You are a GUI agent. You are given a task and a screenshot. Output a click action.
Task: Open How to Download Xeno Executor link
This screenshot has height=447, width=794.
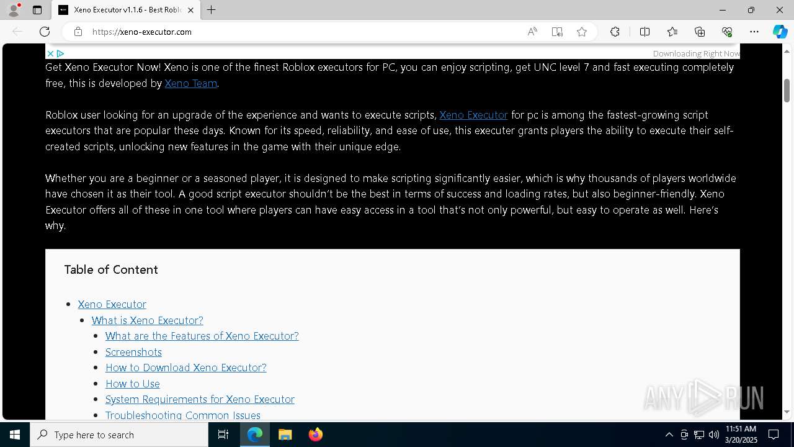tap(186, 368)
